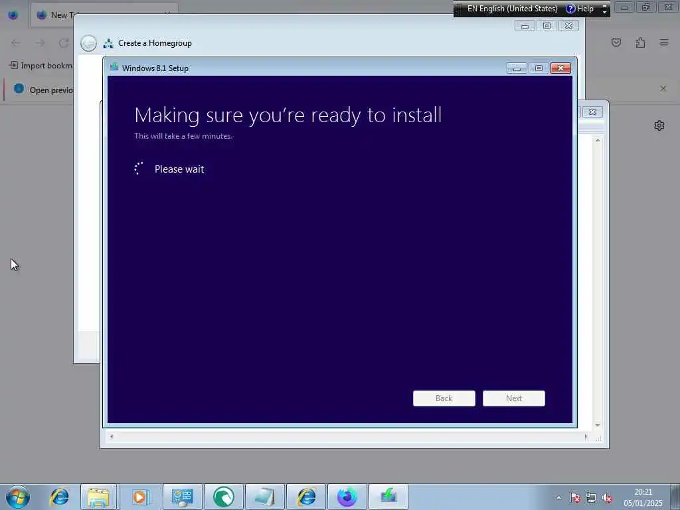Click the muted volume tray icon
680x510 pixels.
pyautogui.click(x=607, y=498)
